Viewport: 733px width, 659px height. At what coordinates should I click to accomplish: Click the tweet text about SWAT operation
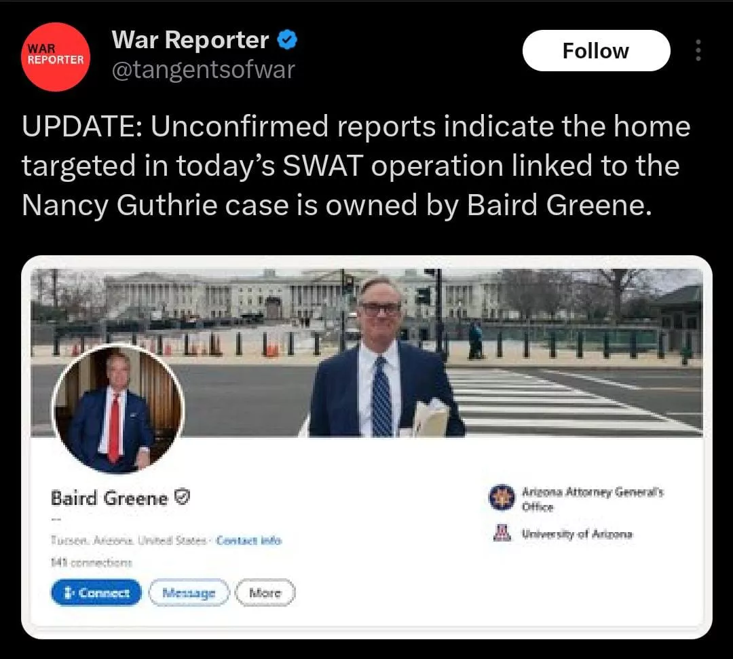point(356,166)
